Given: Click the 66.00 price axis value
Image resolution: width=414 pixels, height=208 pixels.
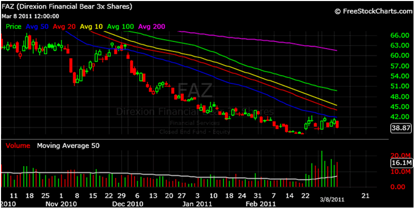Looking at the screenshot, I should (x=401, y=36).
